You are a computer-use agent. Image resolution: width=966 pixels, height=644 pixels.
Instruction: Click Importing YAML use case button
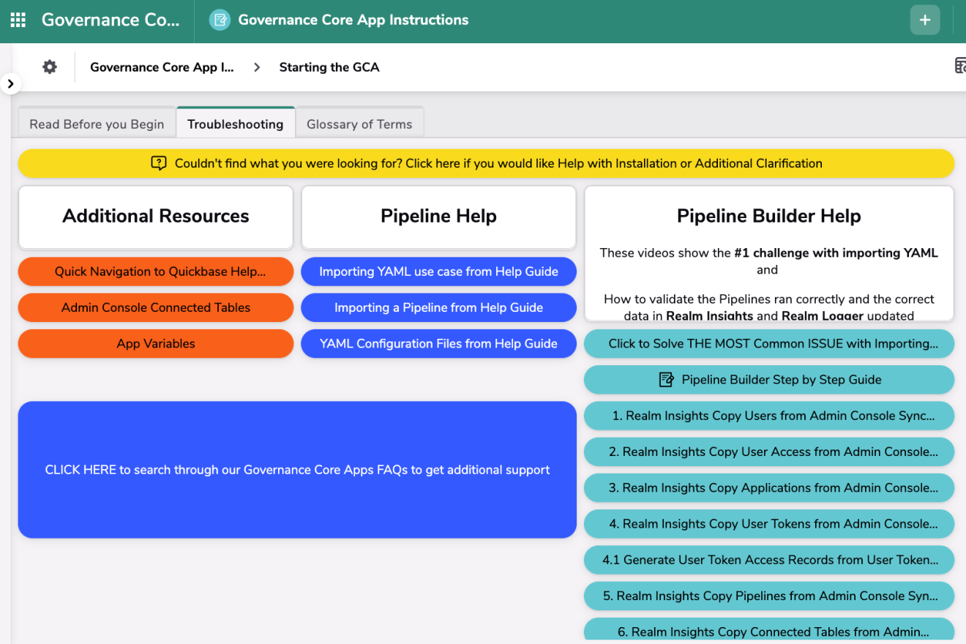pyautogui.click(x=438, y=272)
